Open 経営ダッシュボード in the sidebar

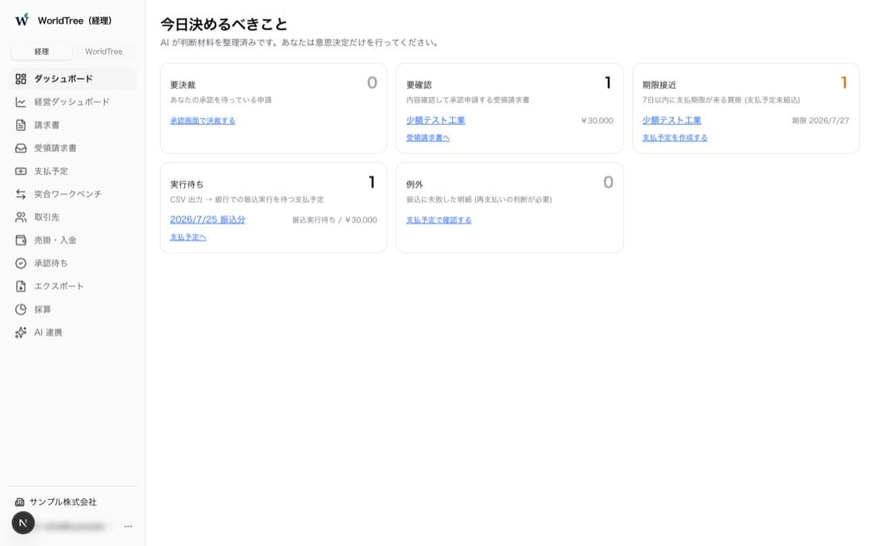pos(73,102)
